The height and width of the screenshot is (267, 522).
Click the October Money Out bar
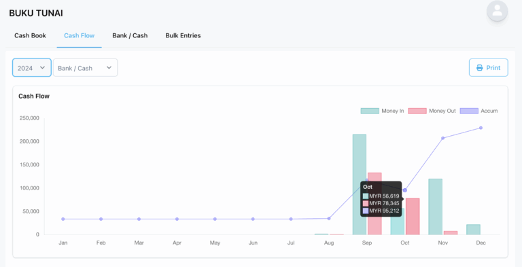click(x=413, y=217)
